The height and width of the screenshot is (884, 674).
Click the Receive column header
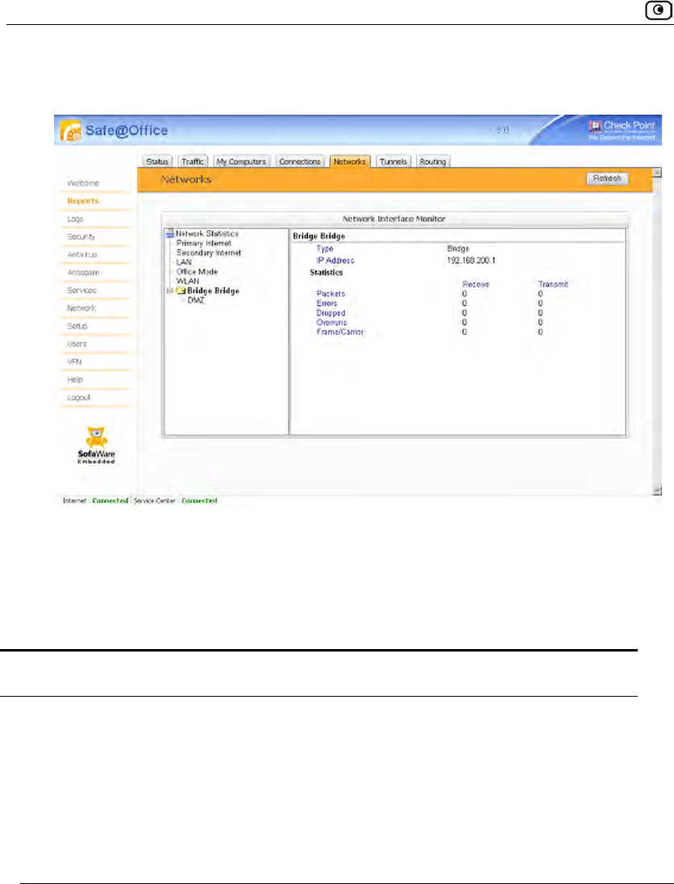tap(476, 284)
